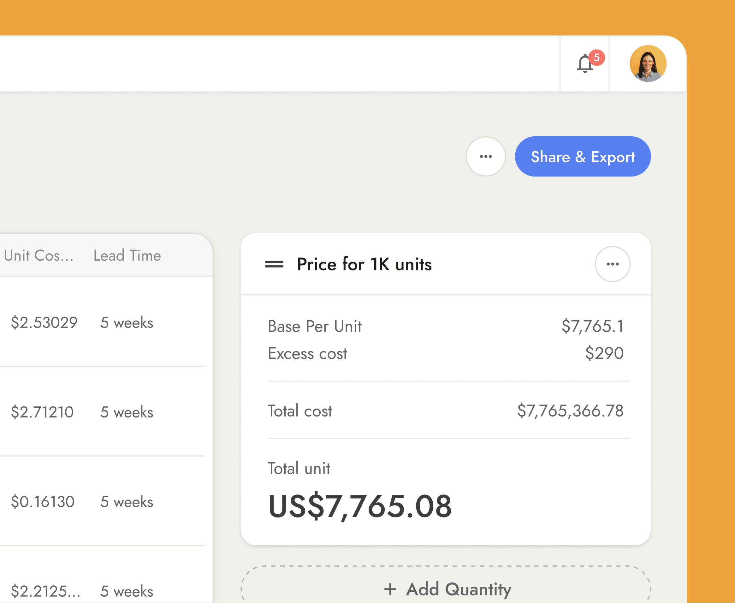Click the red 5 notification badge

click(x=597, y=57)
